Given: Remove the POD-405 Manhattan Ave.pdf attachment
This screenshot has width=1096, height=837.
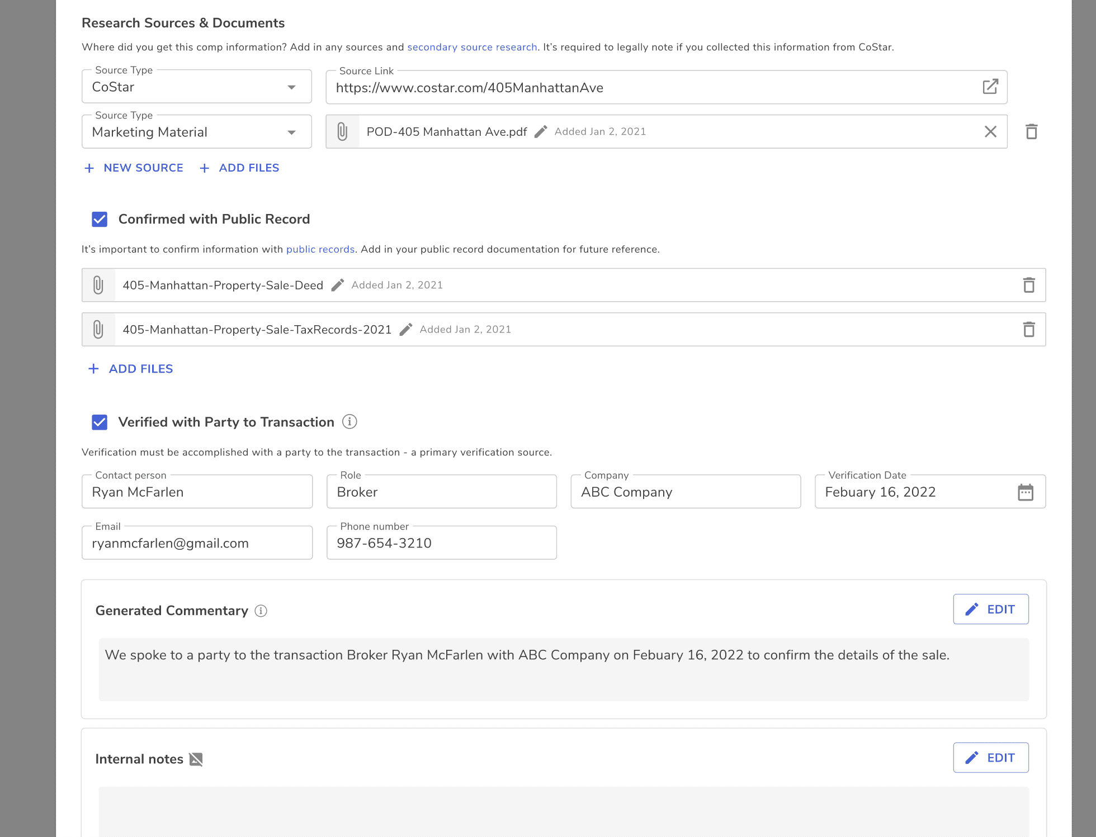Looking at the screenshot, I should [990, 131].
